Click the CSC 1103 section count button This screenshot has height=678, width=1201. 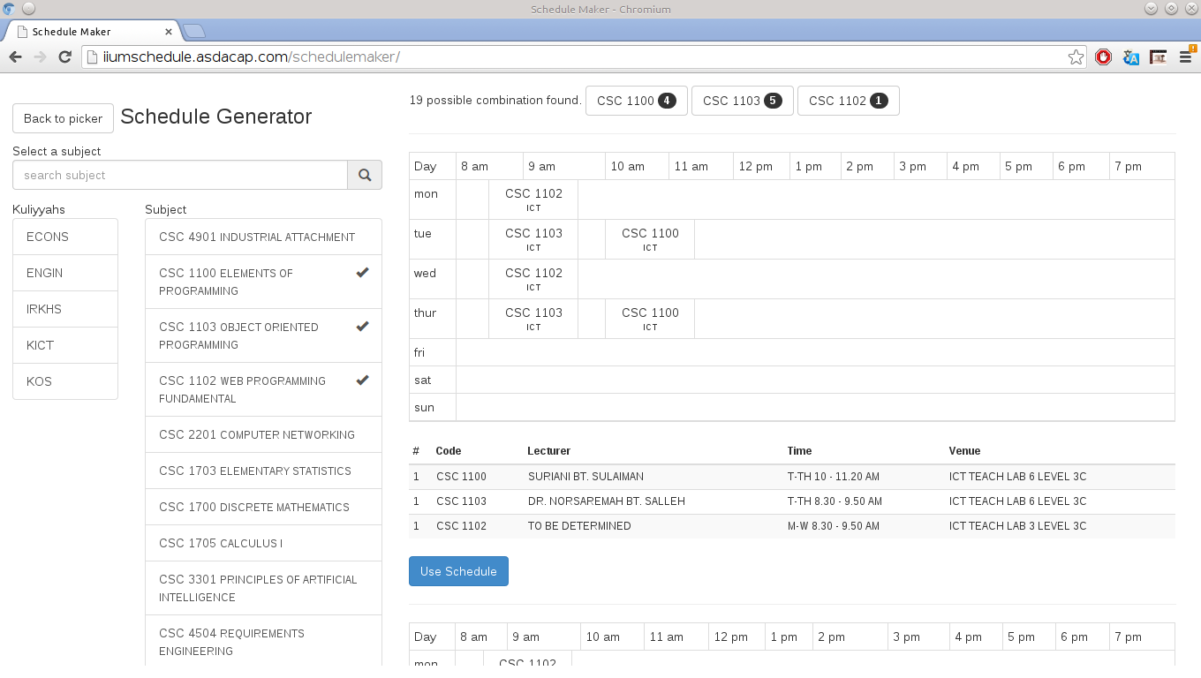742,101
